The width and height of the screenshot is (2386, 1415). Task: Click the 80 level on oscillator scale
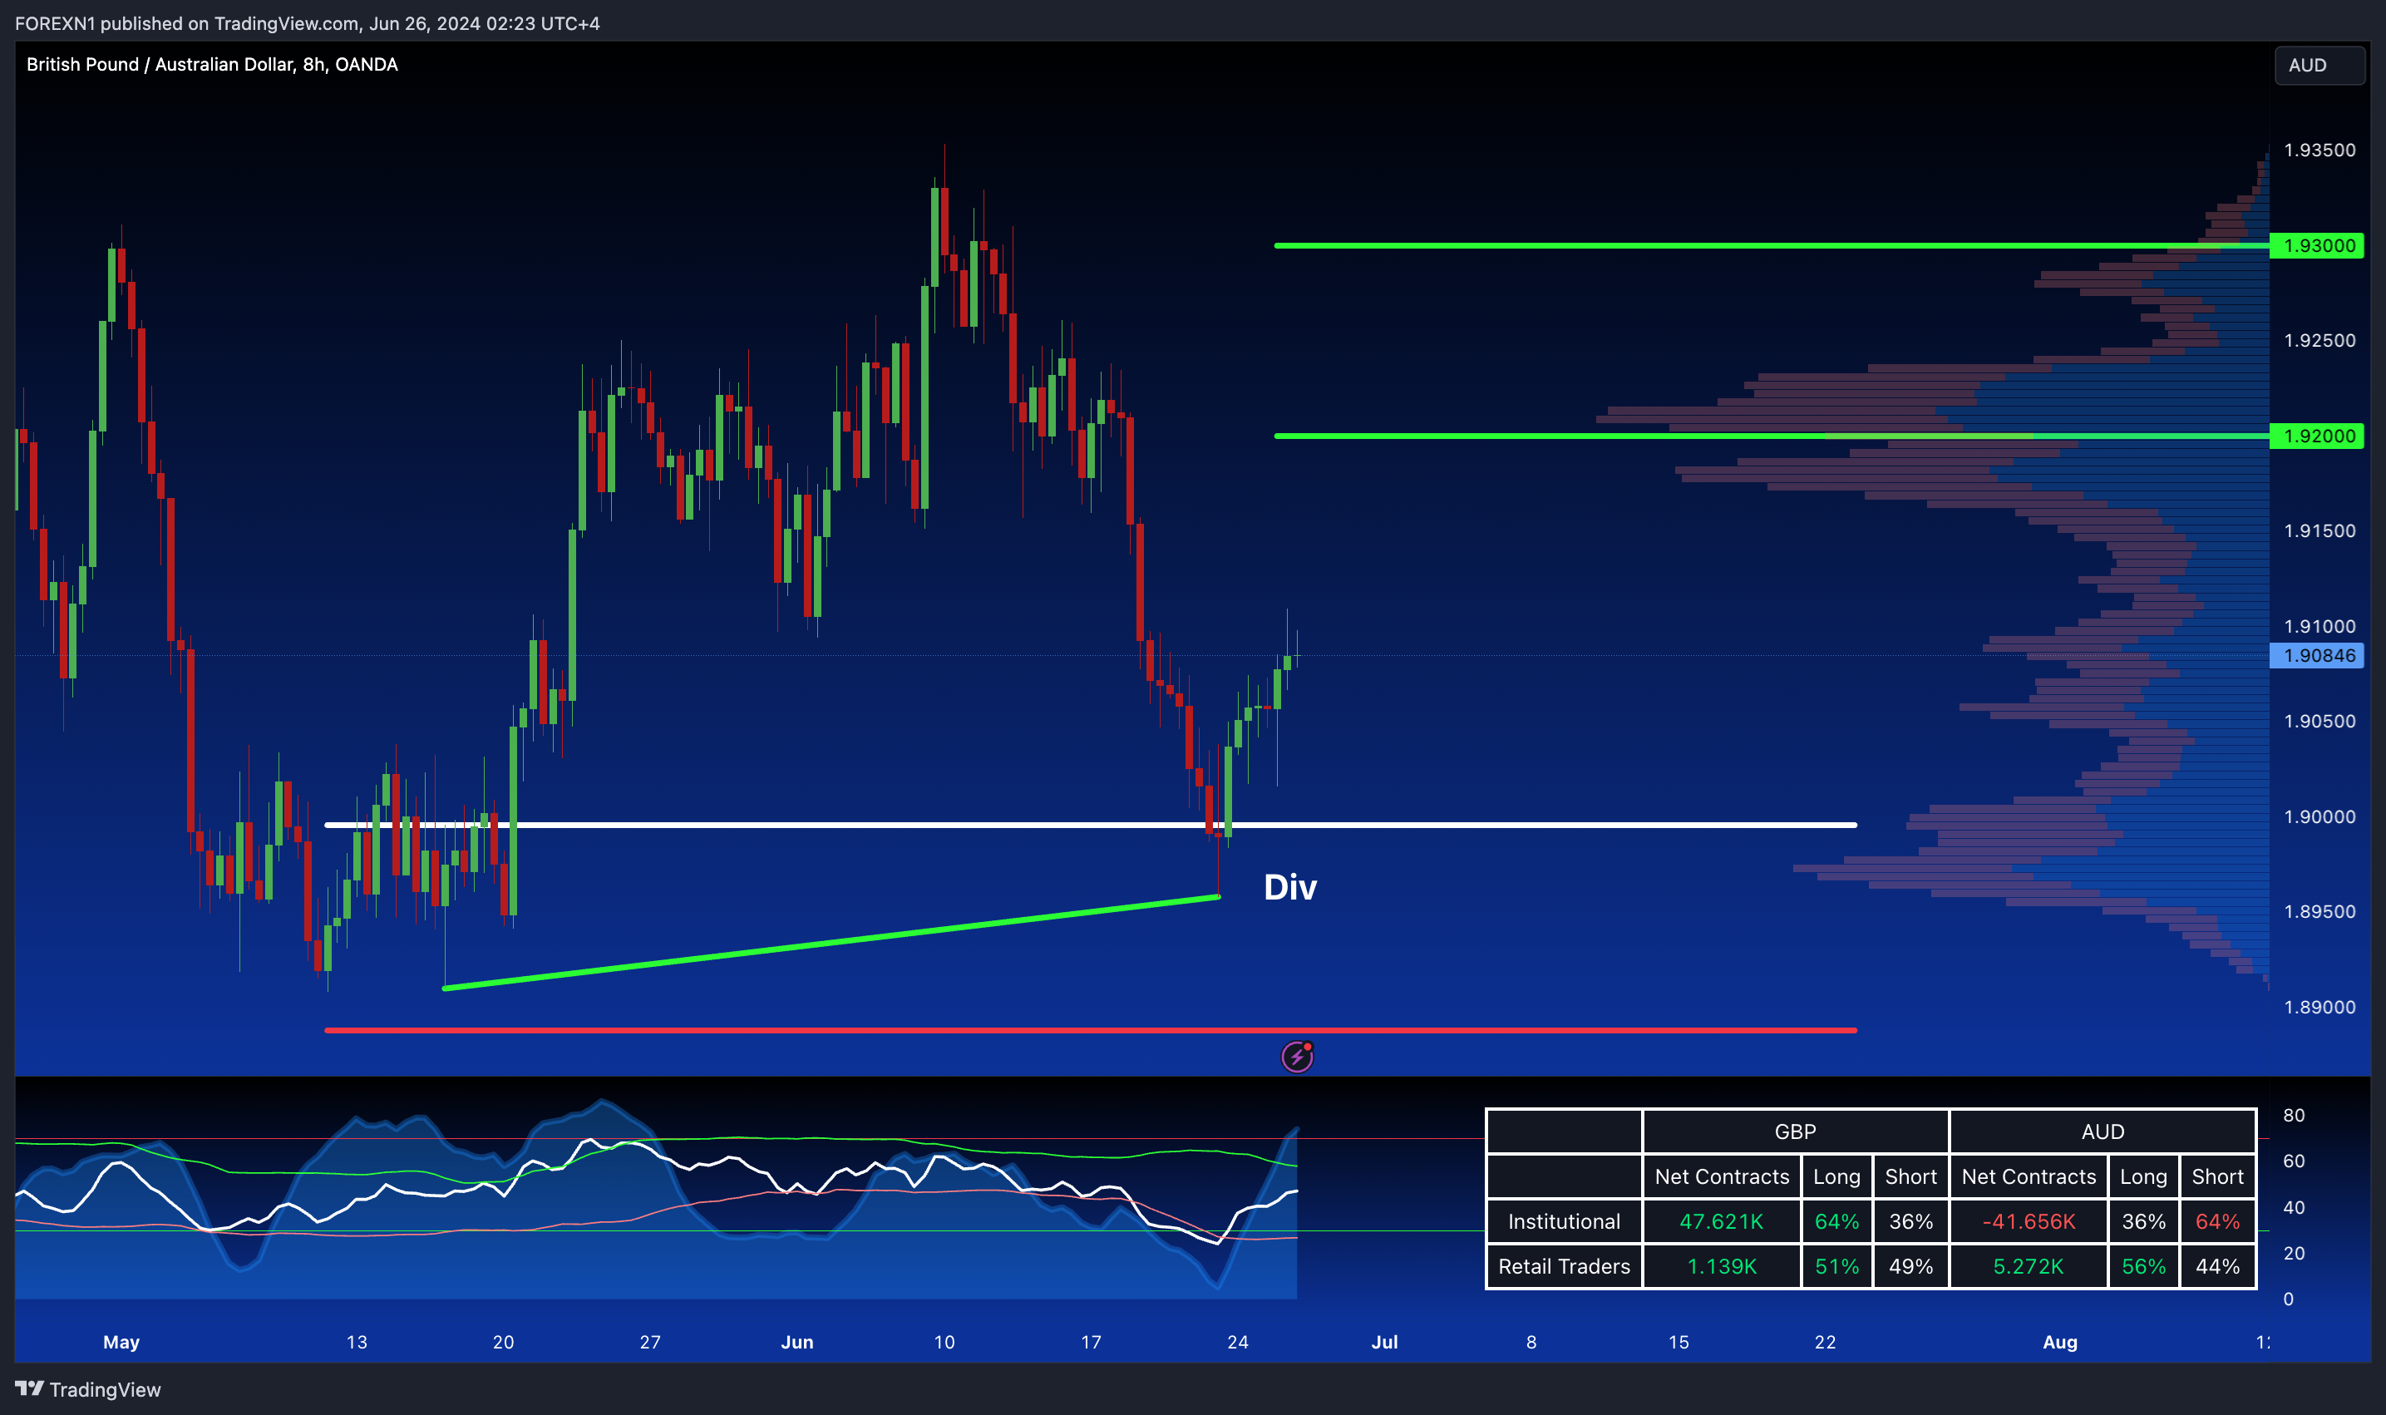[2294, 1115]
